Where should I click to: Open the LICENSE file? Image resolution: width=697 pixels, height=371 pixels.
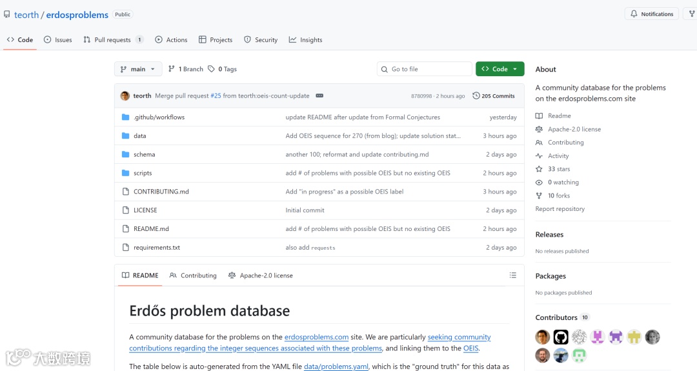pos(145,210)
